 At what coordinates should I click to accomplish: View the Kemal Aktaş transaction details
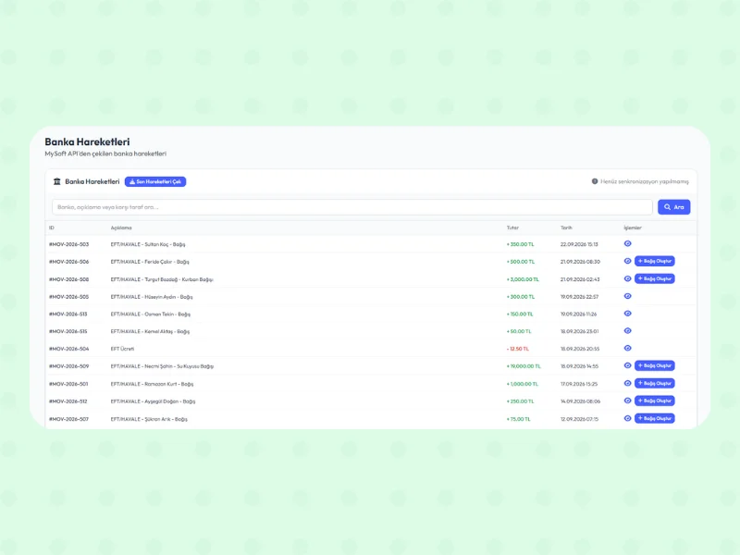point(627,331)
